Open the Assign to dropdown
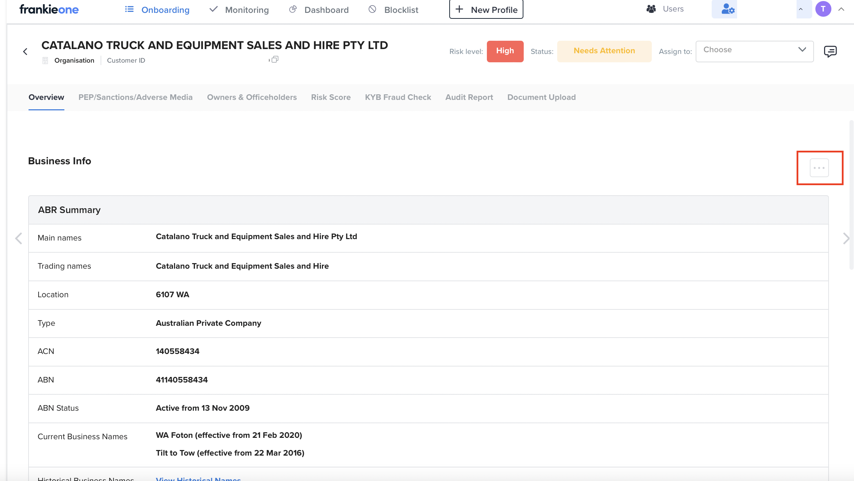 coord(754,51)
